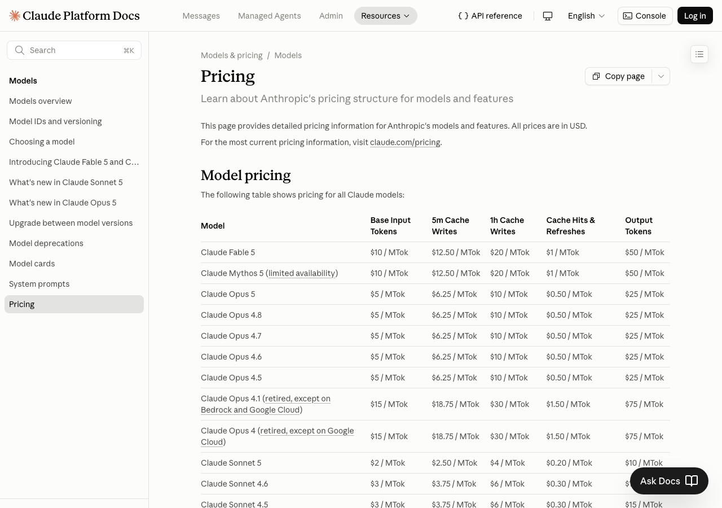Click the Claude Sonnet 5 row name
This screenshot has width=722, height=508.
pyautogui.click(x=231, y=463)
